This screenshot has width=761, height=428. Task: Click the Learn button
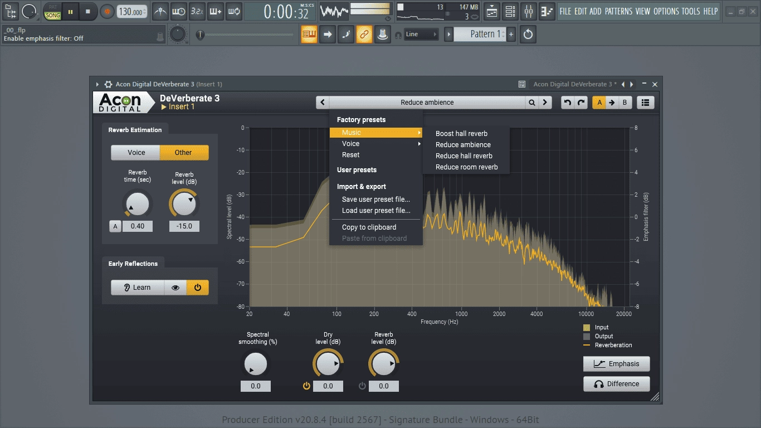coord(138,288)
